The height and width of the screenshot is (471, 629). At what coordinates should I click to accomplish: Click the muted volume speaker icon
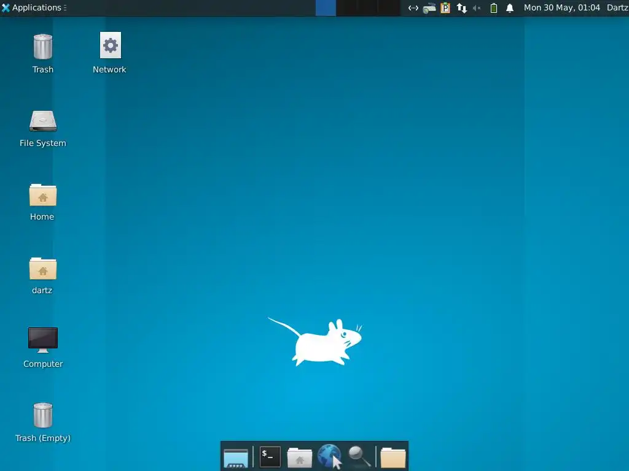[x=477, y=8]
